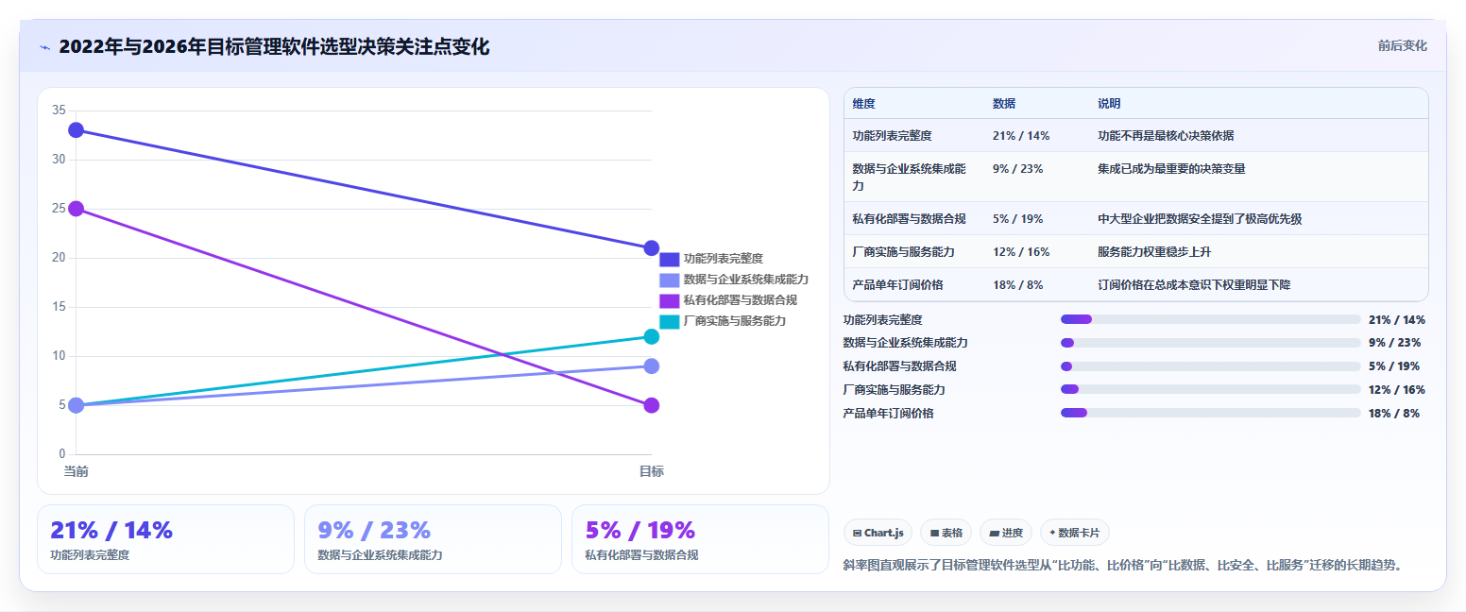
Task: Click the 数据与企业系统集成能力 progress bar
Action: [1210, 343]
